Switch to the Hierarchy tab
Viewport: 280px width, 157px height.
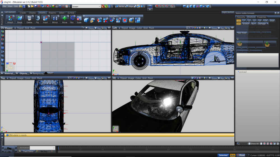click(241, 17)
